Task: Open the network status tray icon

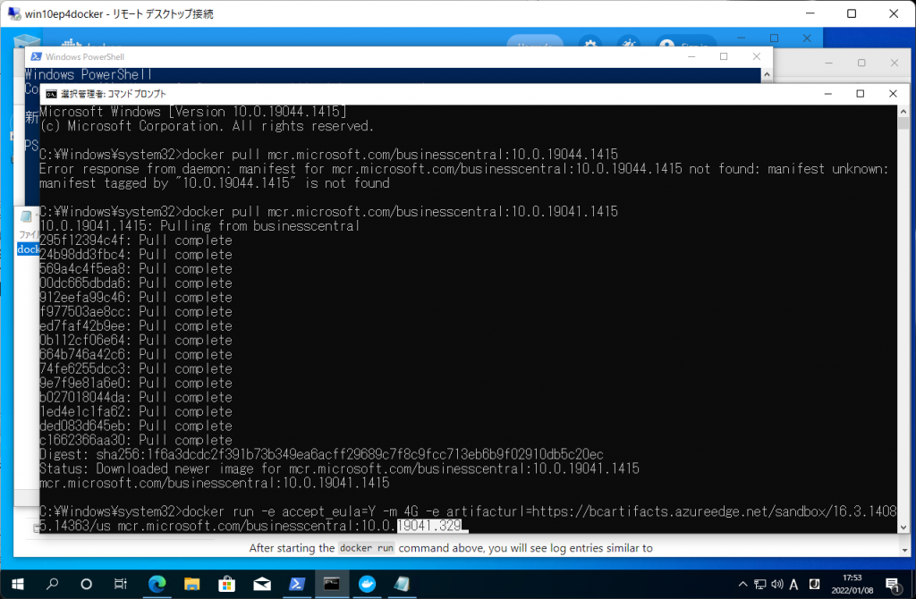Action: (x=759, y=584)
